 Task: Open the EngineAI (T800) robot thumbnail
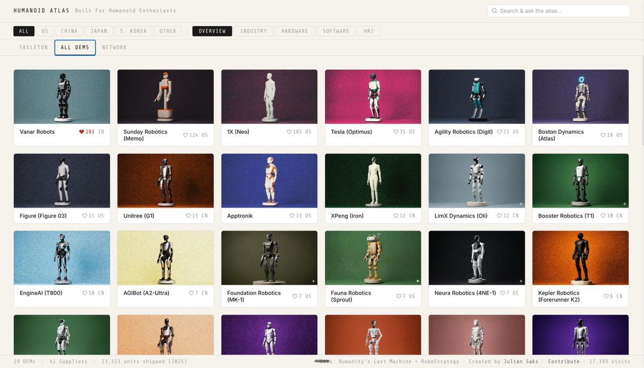[62, 258]
